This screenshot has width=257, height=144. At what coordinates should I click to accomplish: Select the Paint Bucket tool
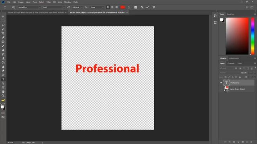click(3, 62)
